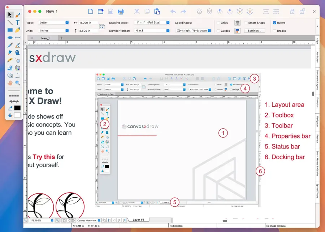Activate the Hand pan tool
The height and width of the screenshot is (232, 325).
pos(10,83)
